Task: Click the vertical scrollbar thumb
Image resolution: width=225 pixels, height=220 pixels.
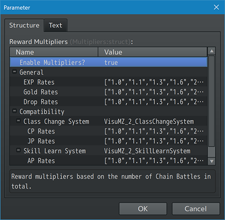Action: click(x=212, y=101)
